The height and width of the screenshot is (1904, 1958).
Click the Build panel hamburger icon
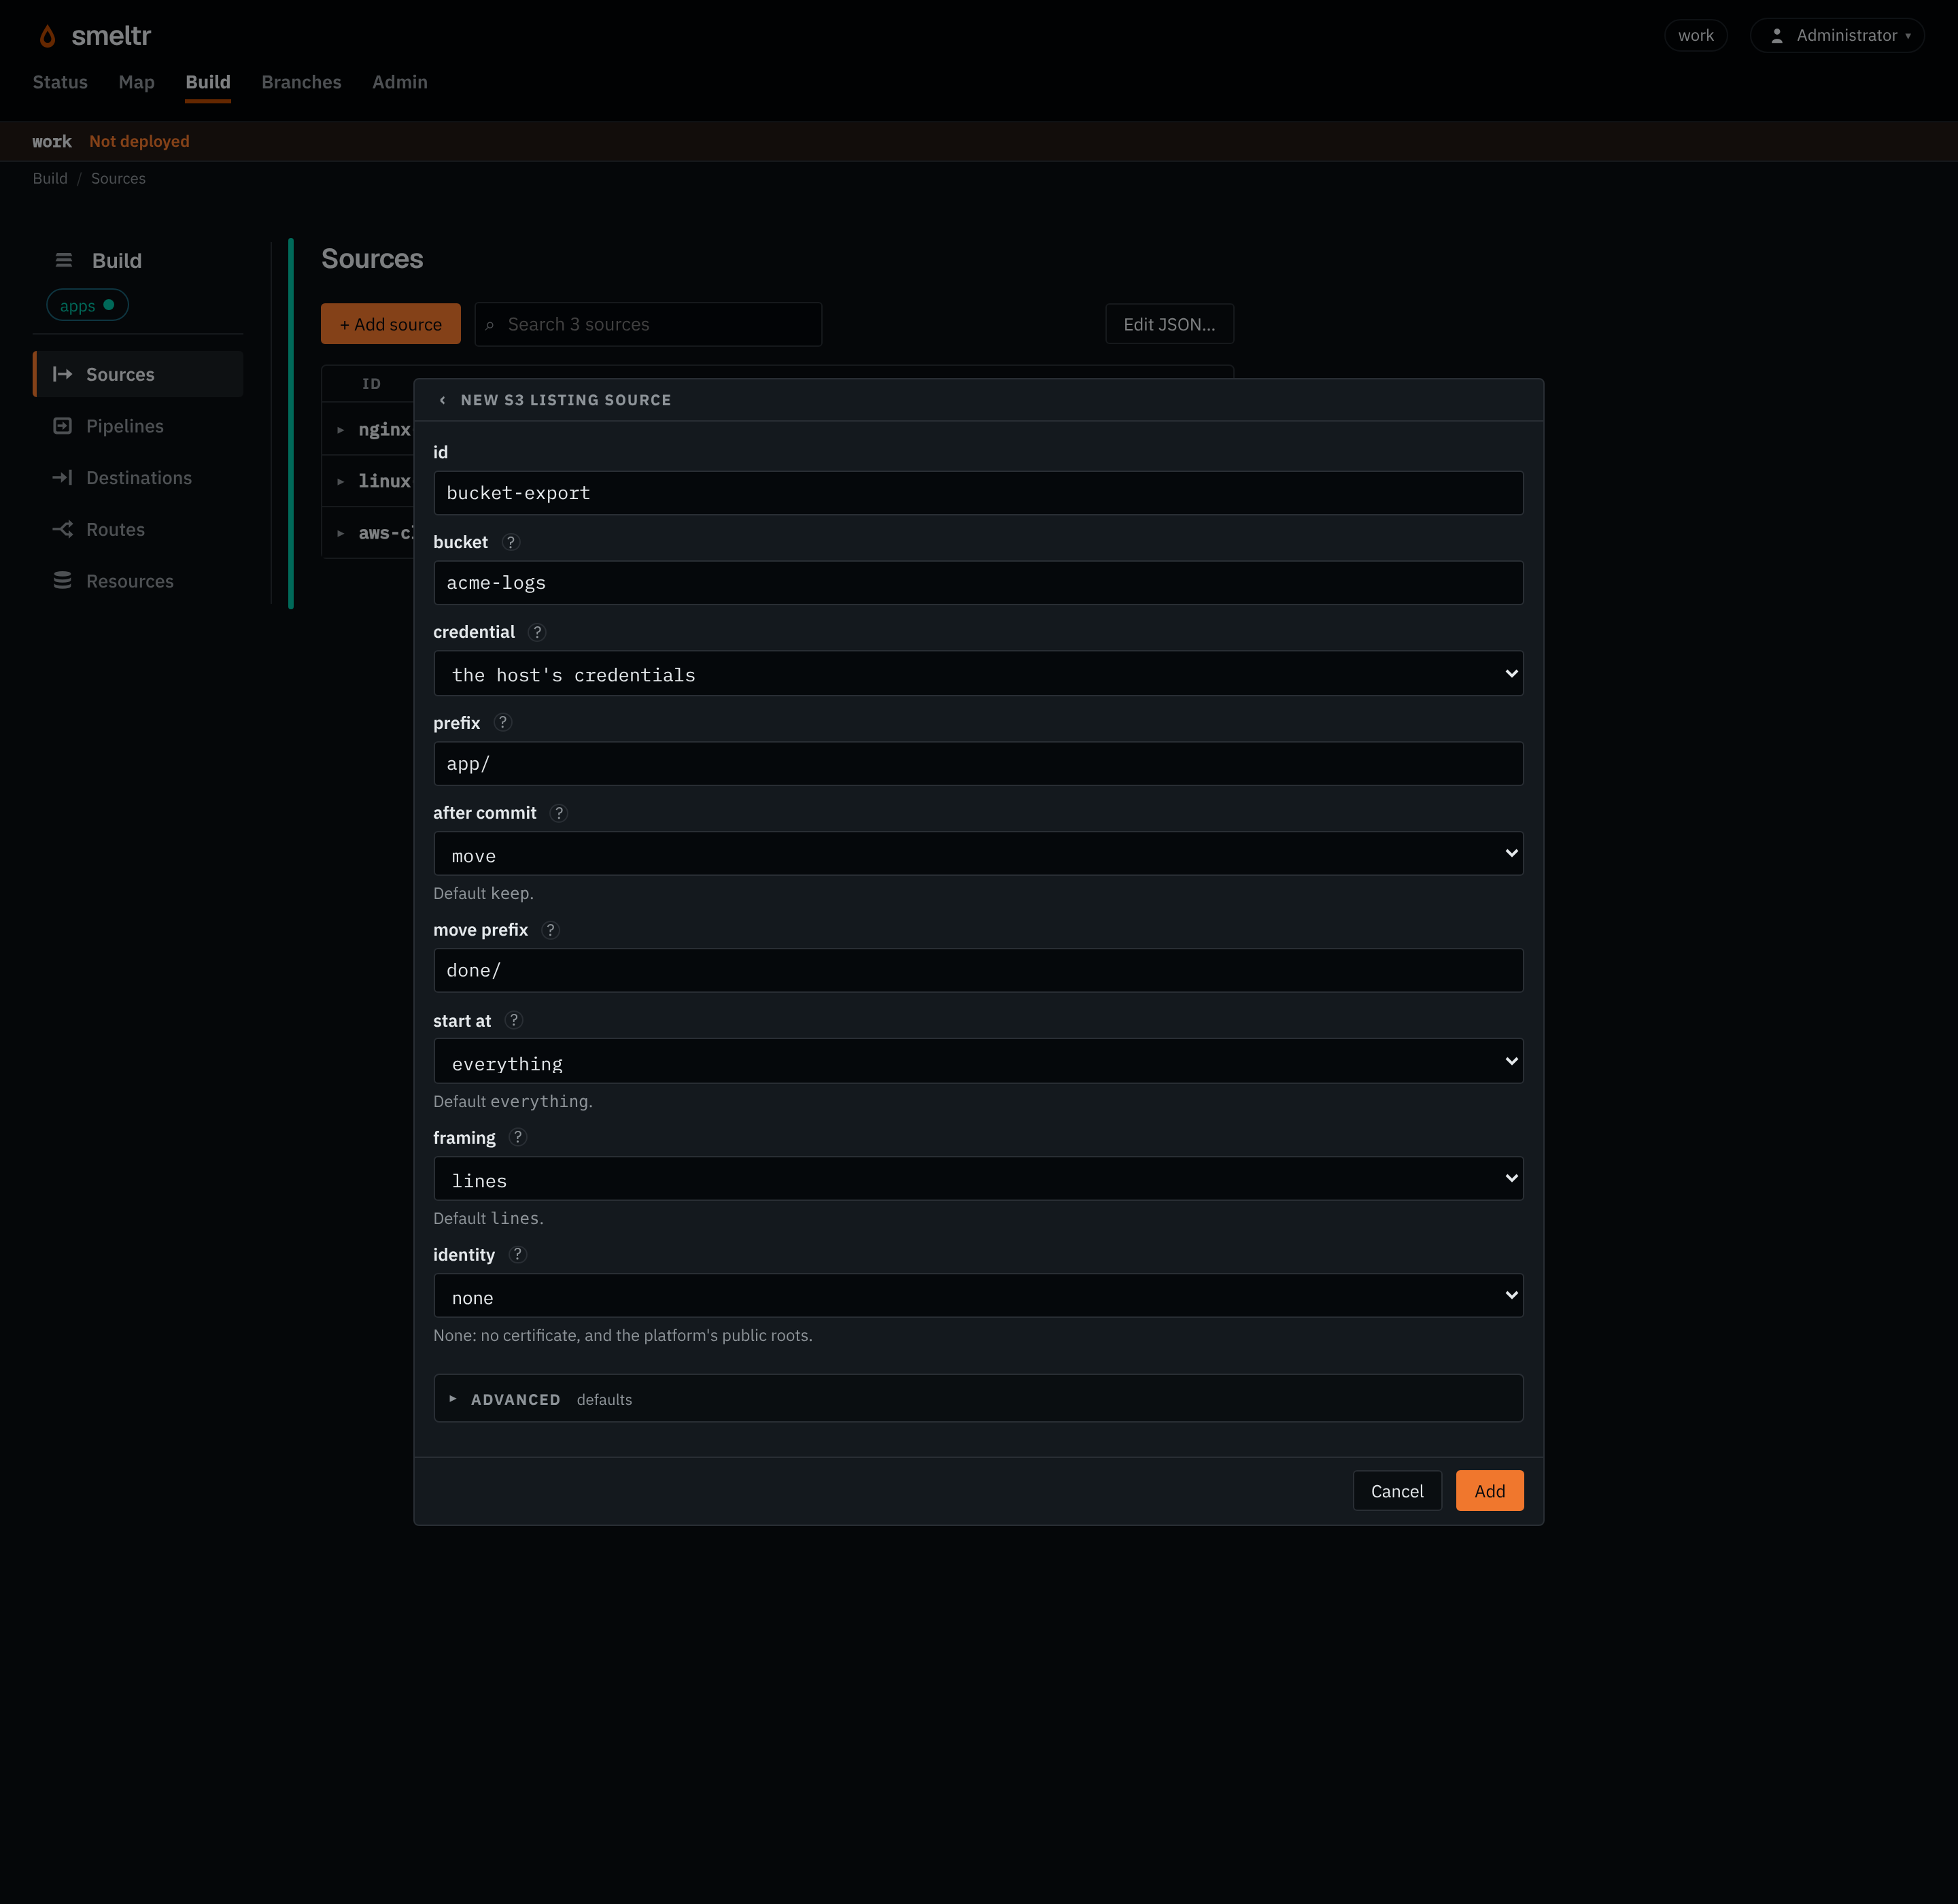coord(64,260)
